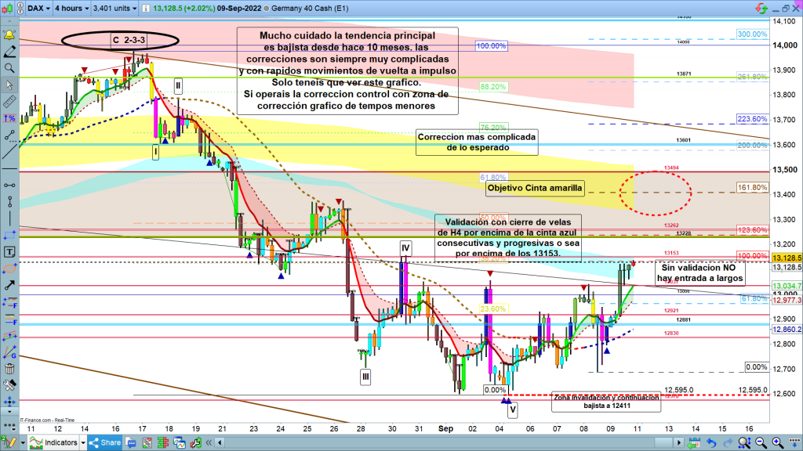Toggle the pencil drawing tool
Viewport: 803px width, 451px height.
tap(9, 52)
